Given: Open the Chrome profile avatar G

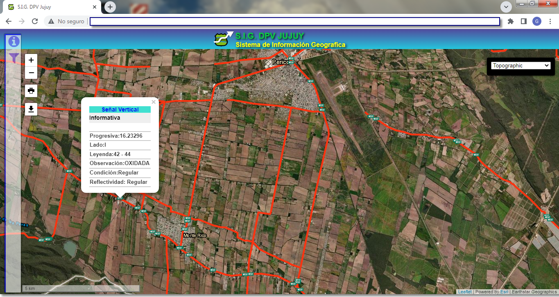Looking at the screenshot, I should [536, 21].
